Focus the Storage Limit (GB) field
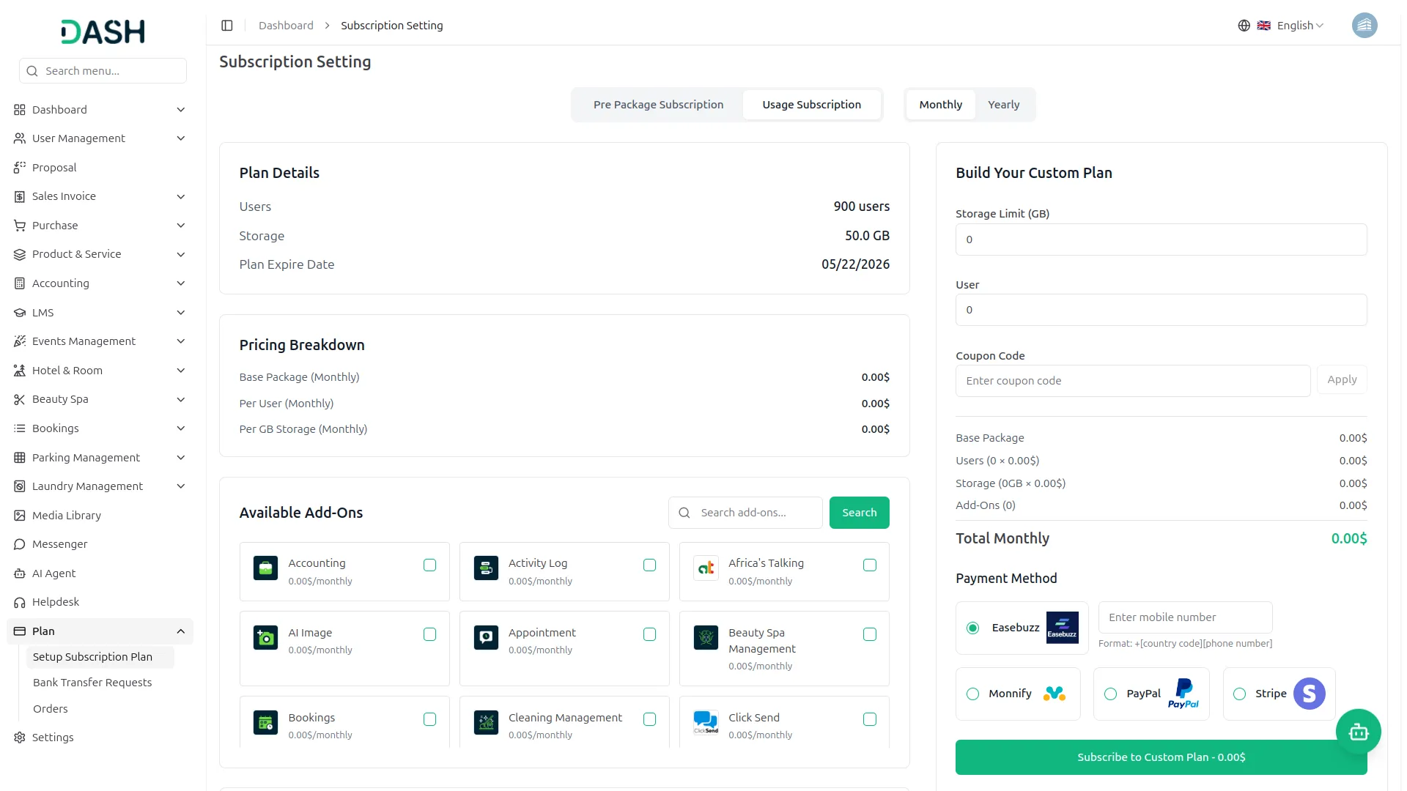 tap(1161, 239)
